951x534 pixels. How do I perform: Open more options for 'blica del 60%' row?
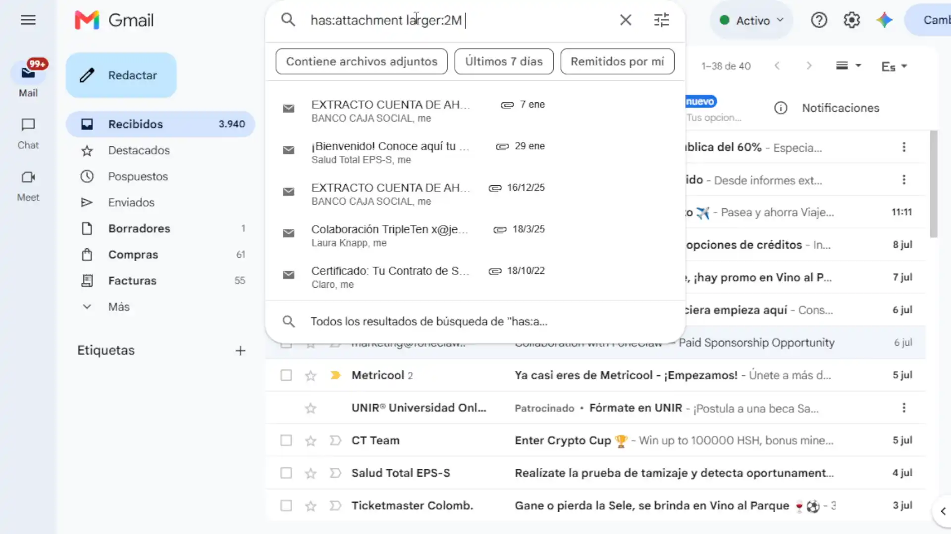click(904, 147)
